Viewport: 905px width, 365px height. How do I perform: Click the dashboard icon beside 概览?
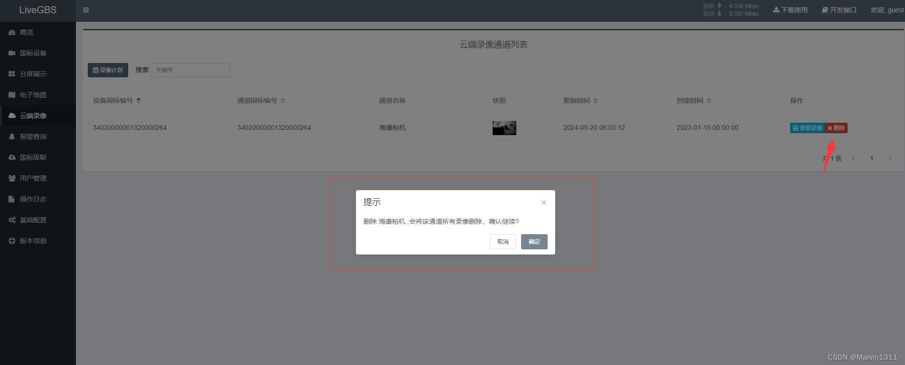[12, 32]
